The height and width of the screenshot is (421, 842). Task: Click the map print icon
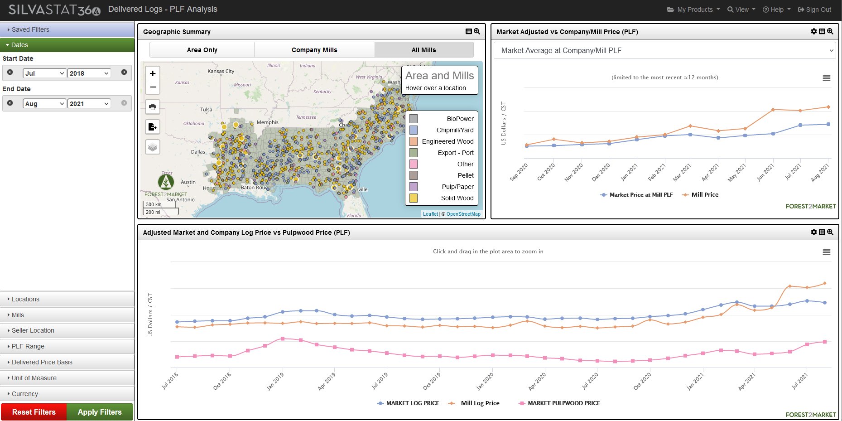pos(153,107)
